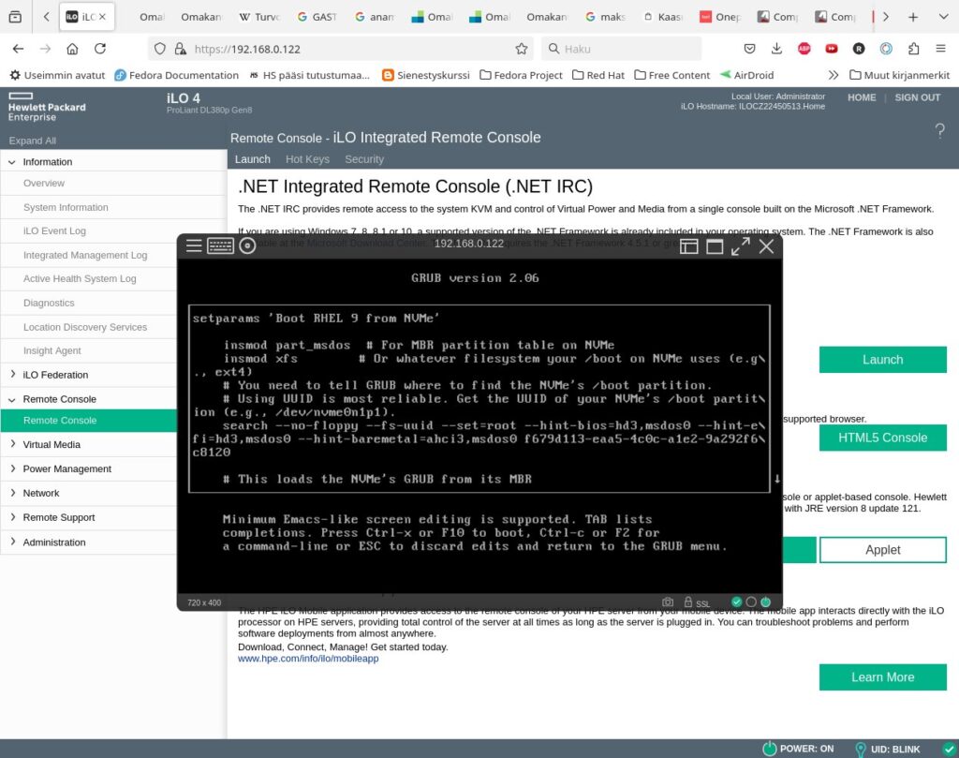
Task: Expand the Remote Support section
Action: point(12,517)
